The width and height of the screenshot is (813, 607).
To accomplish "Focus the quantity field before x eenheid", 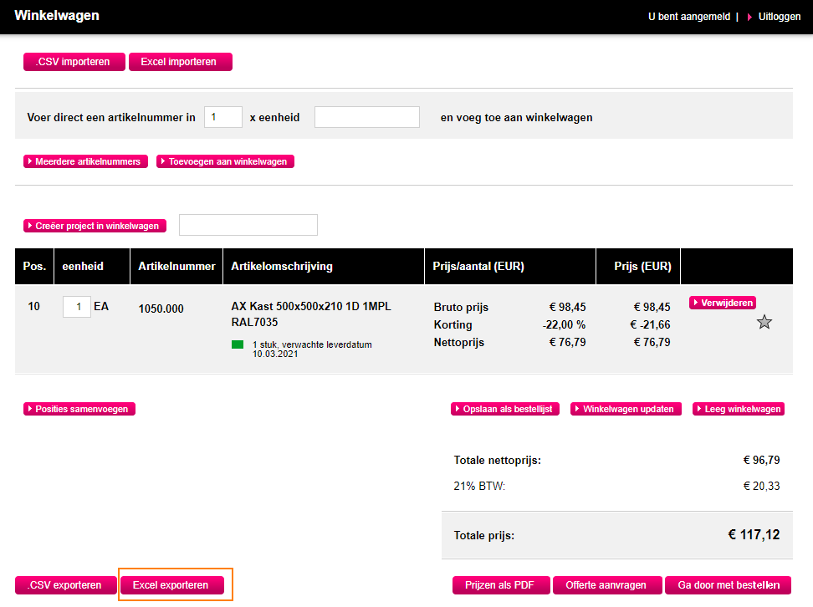I will tap(223, 117).
